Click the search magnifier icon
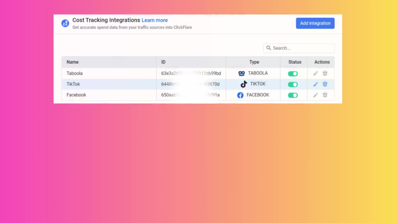Viewport: 397px width, 223px height. click(x=269, y=48)
